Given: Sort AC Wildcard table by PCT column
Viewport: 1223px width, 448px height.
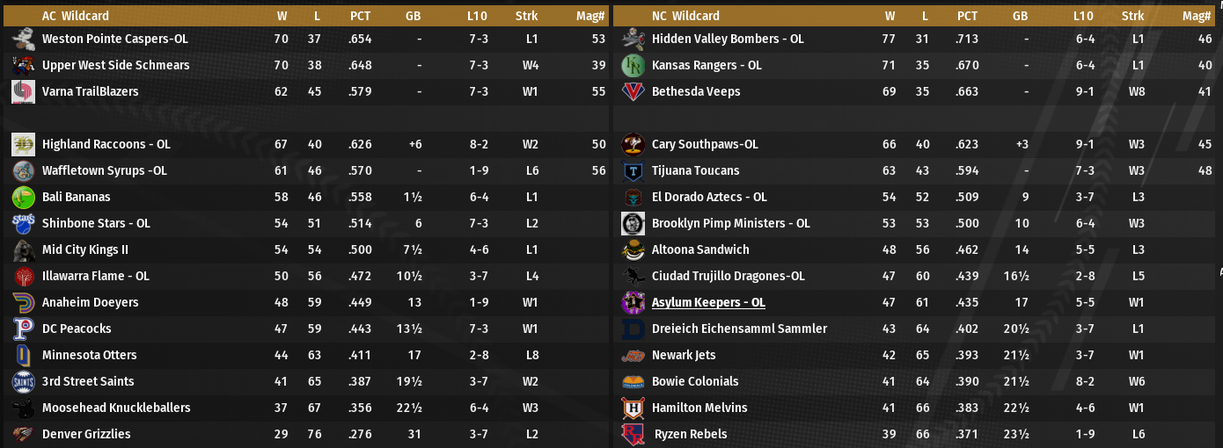Looking at the screenshot, I should point(360,16).
